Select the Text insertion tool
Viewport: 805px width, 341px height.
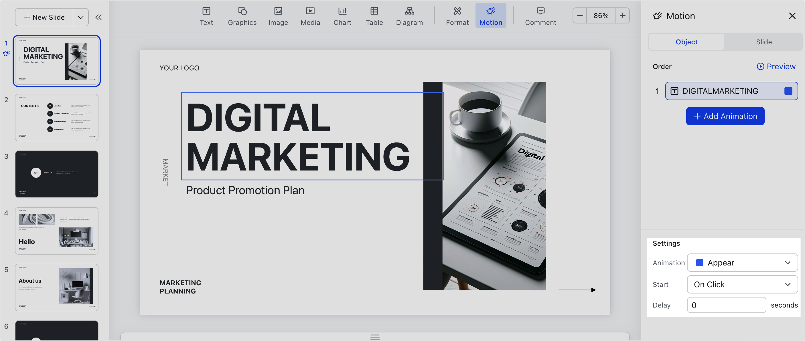(x=206, y=15)
